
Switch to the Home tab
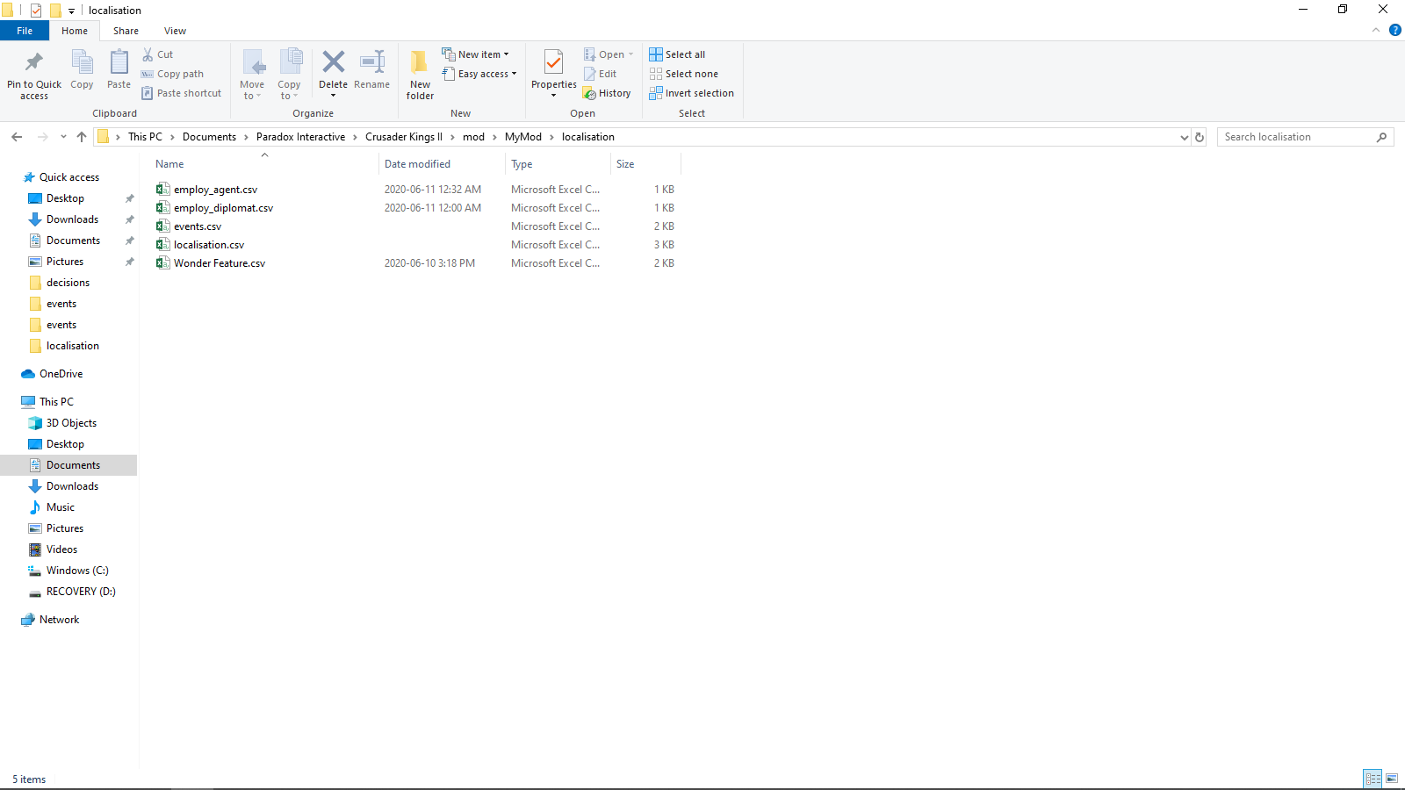pos(75,31)
